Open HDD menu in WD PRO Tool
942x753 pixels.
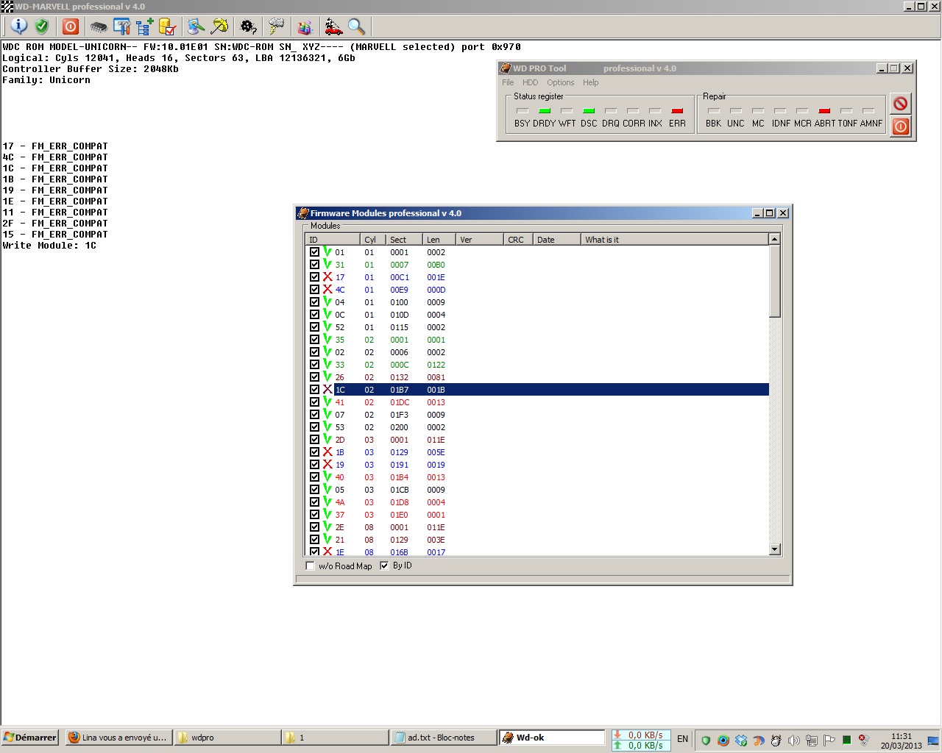[x=530, y=82]
